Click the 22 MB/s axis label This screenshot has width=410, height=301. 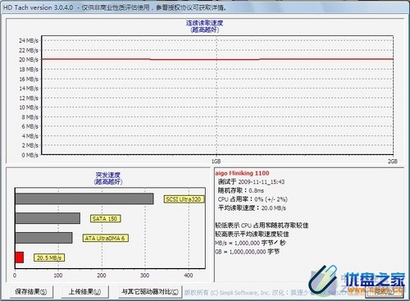coord(29,50)
